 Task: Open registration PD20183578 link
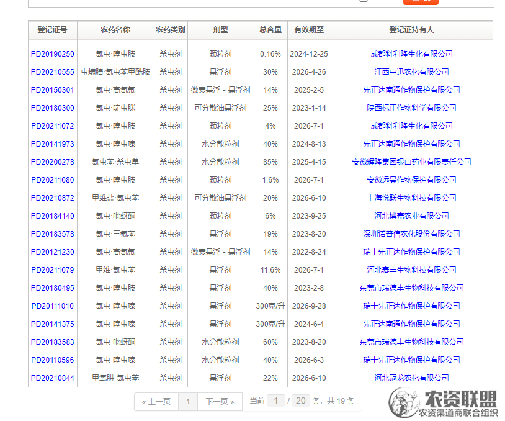click(53, 234)
